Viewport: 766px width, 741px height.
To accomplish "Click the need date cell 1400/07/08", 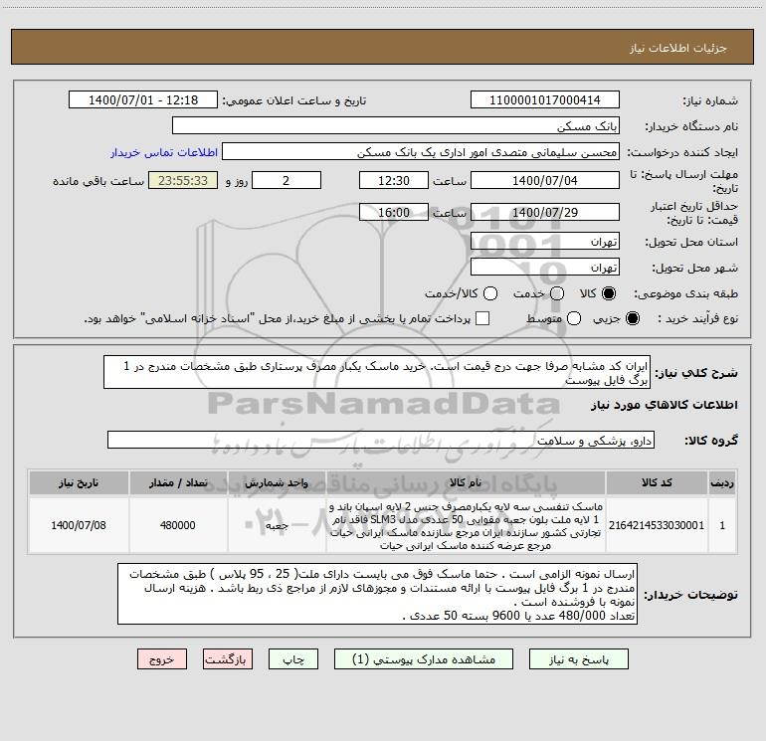I will [79, 525].
